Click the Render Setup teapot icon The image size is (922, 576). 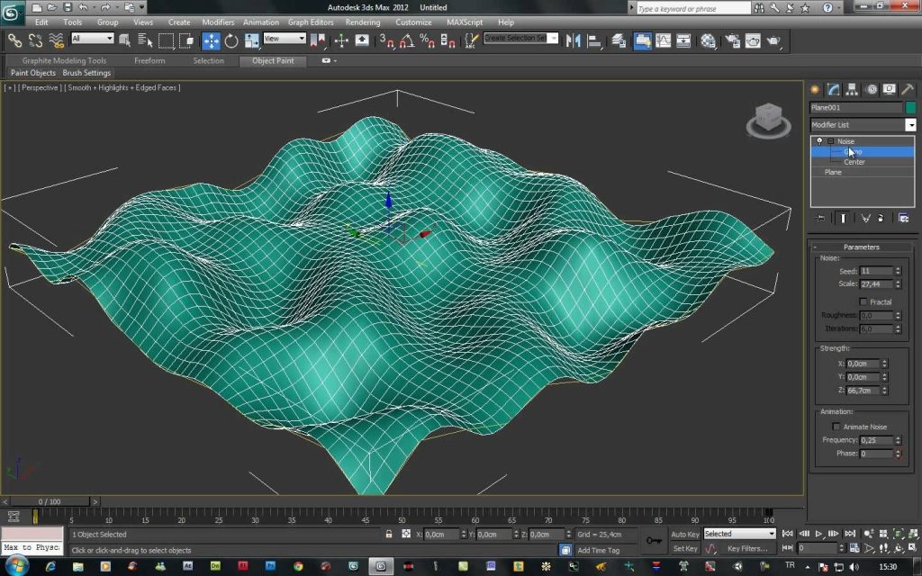coord(731,40)
